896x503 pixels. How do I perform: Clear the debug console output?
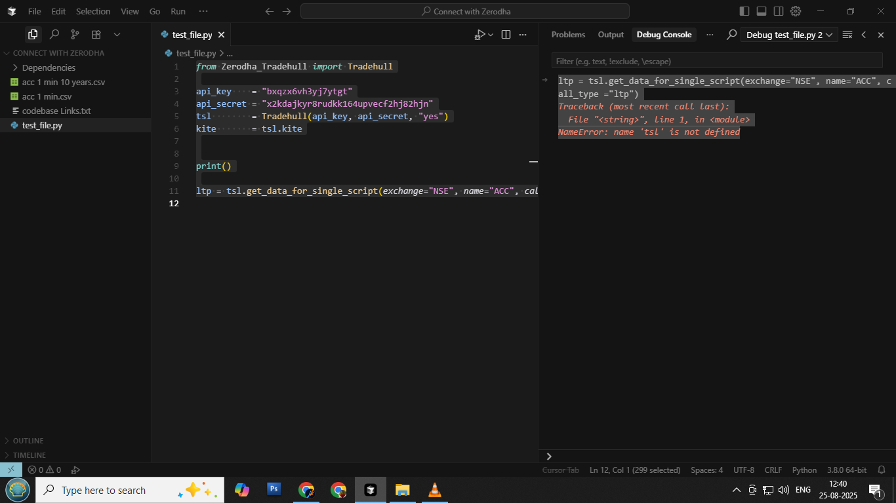pyautogui.click(x=847, y=35)
